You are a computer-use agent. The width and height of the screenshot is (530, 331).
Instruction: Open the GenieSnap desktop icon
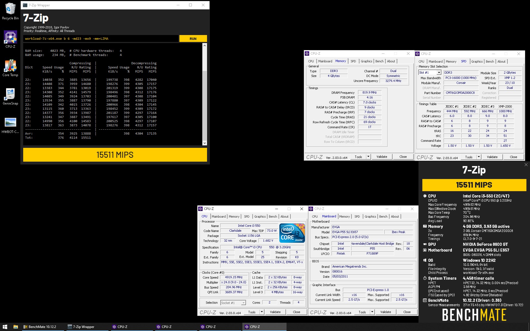point(10,97)
